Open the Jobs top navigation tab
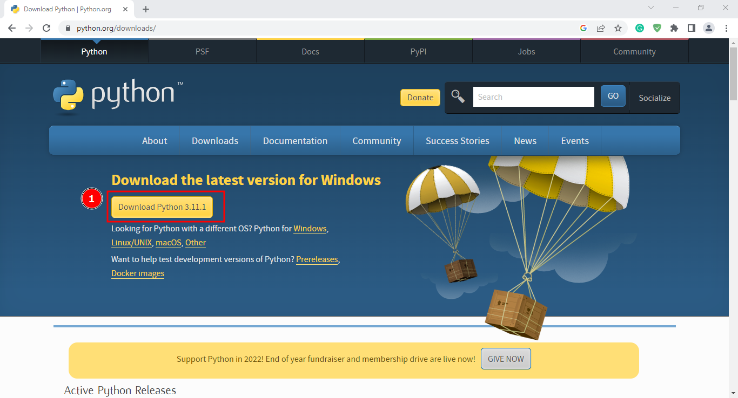The width and height of the screenshot is (738, 398). 527,52
